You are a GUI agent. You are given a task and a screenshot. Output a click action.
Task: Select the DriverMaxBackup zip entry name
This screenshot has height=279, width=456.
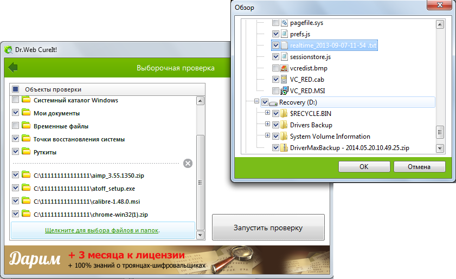pos(350,148)
